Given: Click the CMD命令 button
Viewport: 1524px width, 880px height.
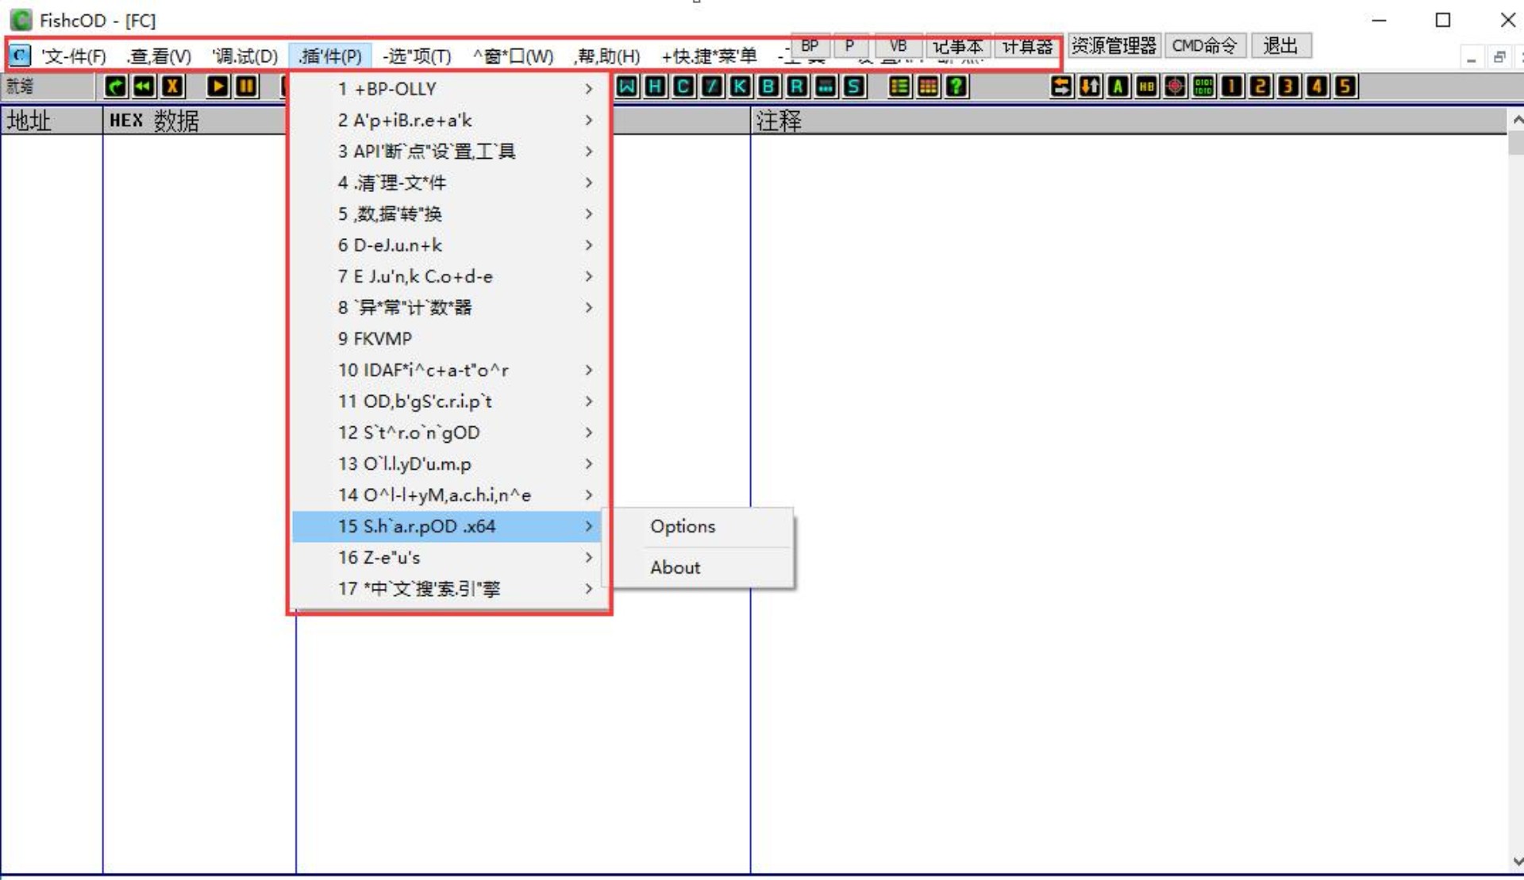Looking at the screenshot, I should pos(1204,46).
